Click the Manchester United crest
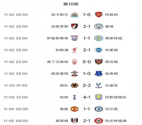 74,109
